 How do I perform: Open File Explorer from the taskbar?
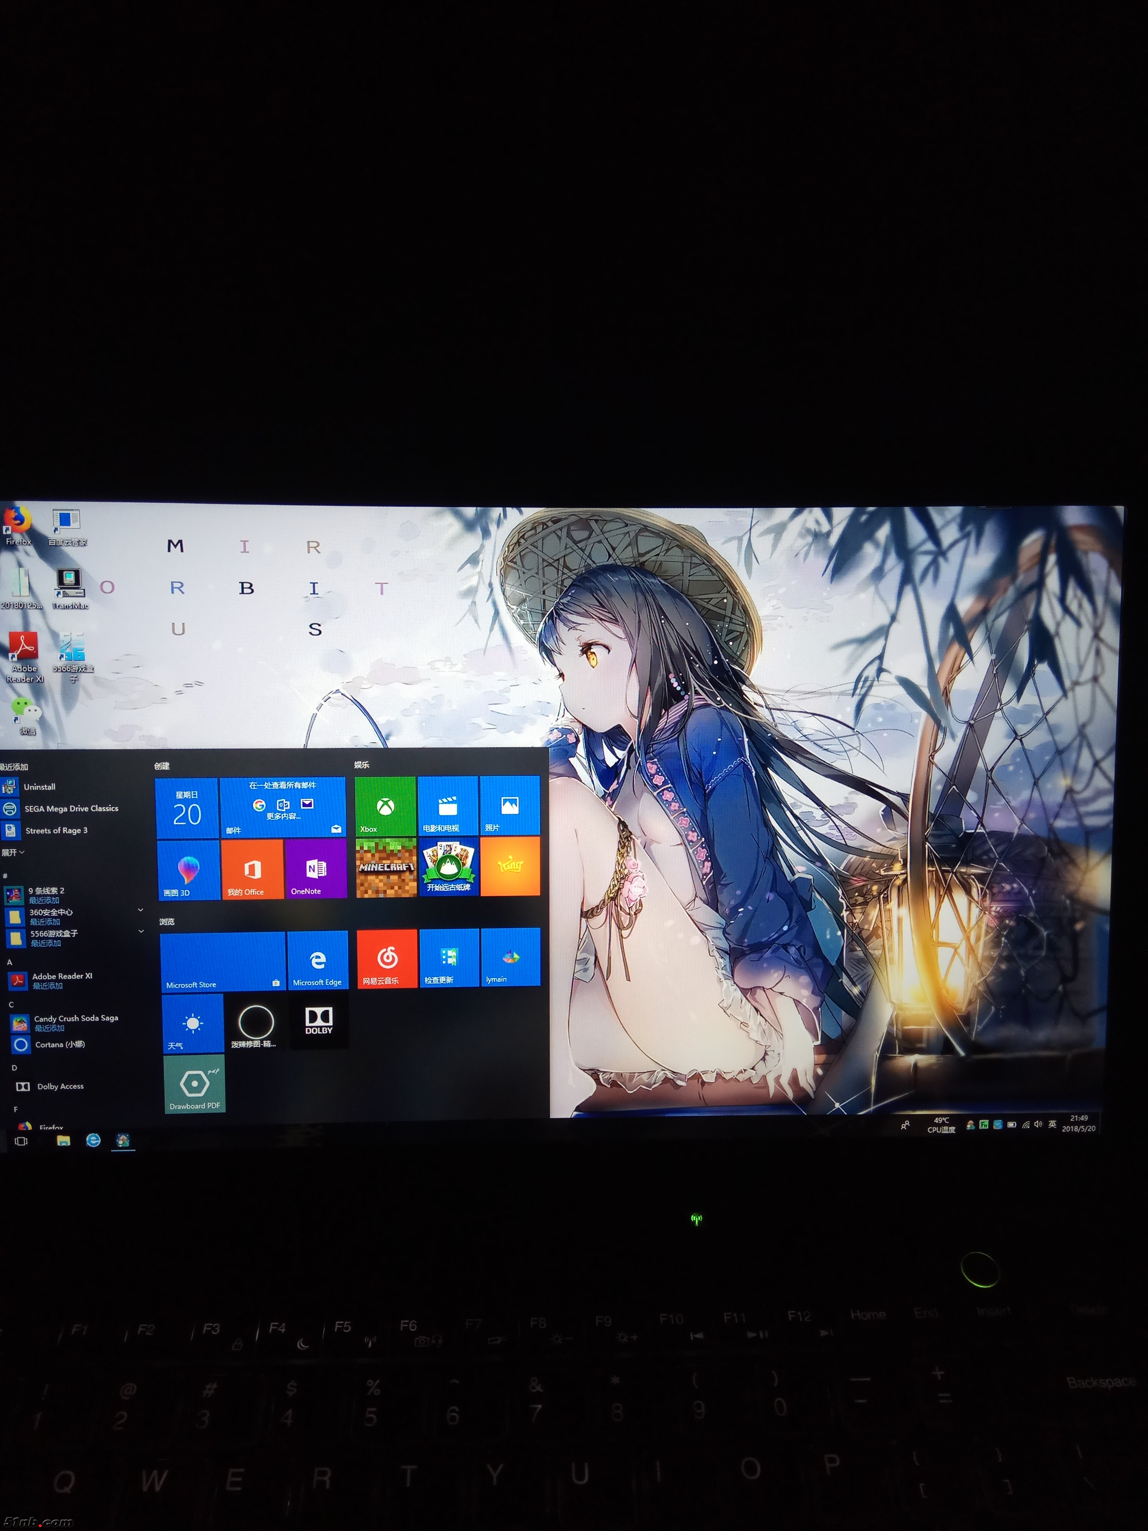64,1141
